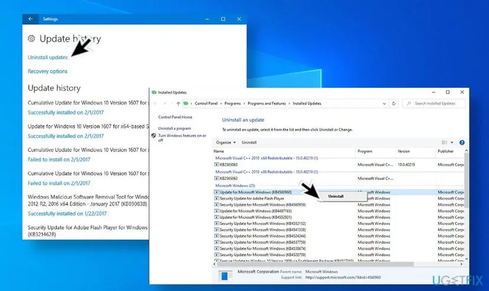This screenshot has height=291, width=489.
Task: Choose Uninstall from the context menu
Action: [x=336, y=197]
